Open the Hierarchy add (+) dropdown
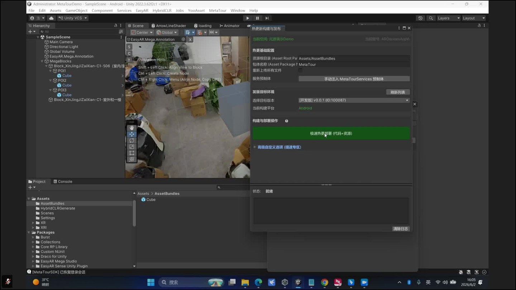Viewport: 516px width, 290px height. [32, 32]
